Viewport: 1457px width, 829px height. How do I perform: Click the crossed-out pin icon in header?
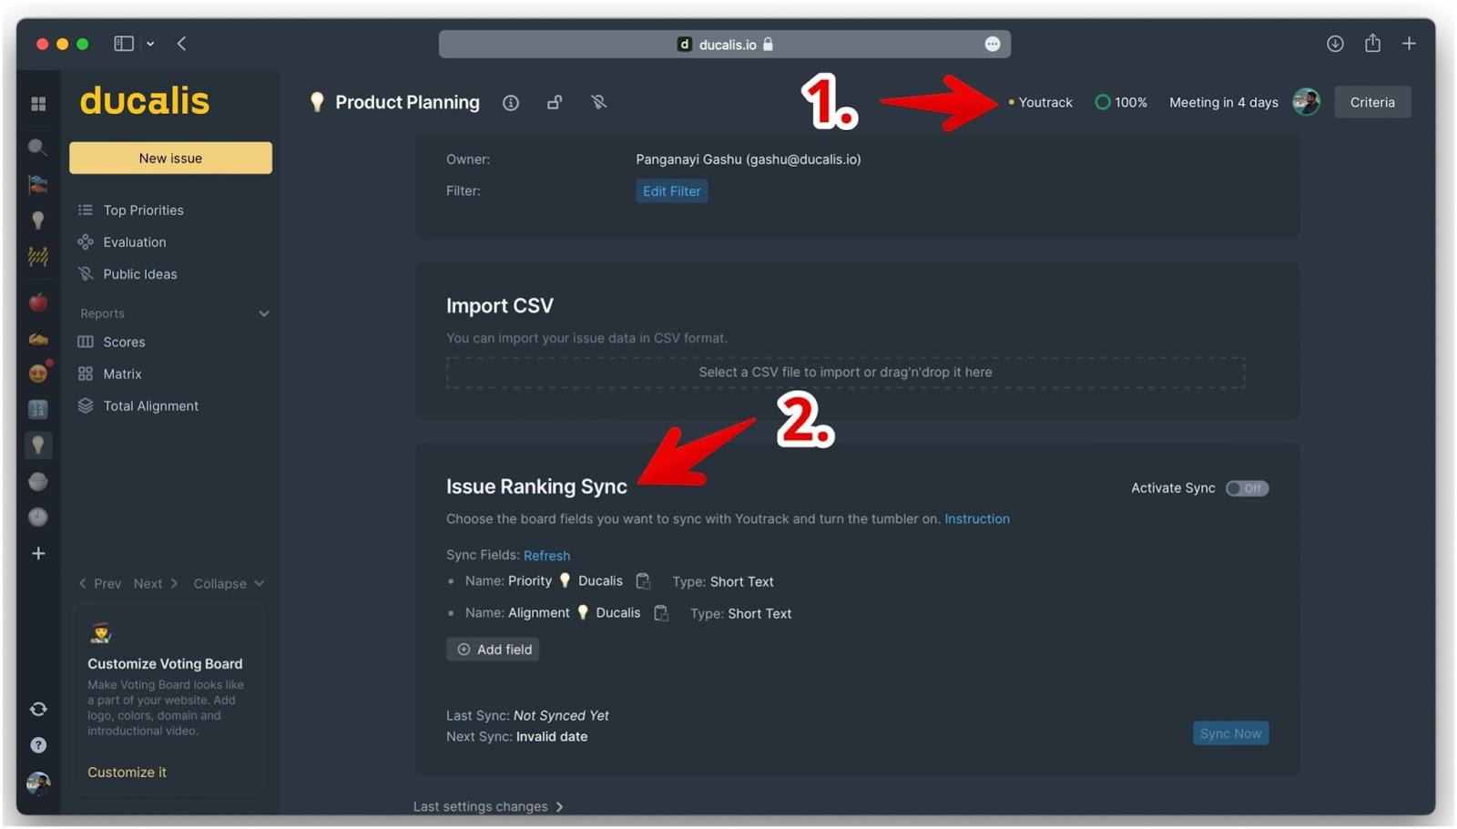[x=598, y=102]
